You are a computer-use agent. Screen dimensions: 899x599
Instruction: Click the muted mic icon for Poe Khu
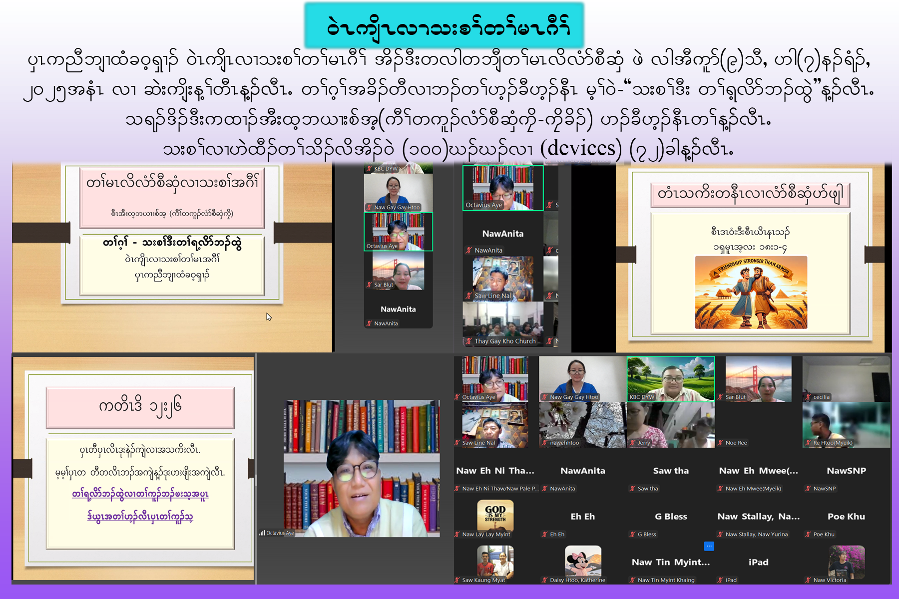pyautogui.click(x=808, y=534)
